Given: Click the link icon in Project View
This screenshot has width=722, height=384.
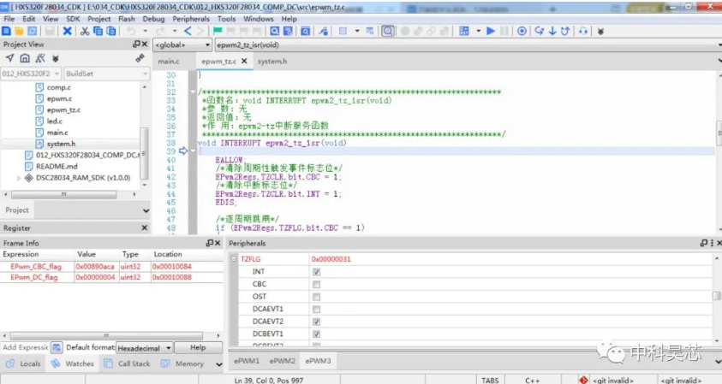Looking at the screenshot, I should (140, 58).
